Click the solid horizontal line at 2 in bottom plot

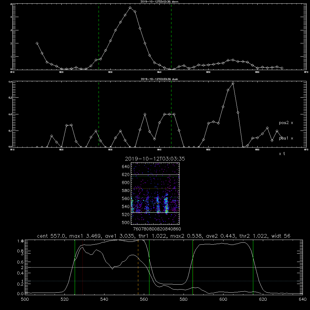pyautogui.click(x=164, y=267)
